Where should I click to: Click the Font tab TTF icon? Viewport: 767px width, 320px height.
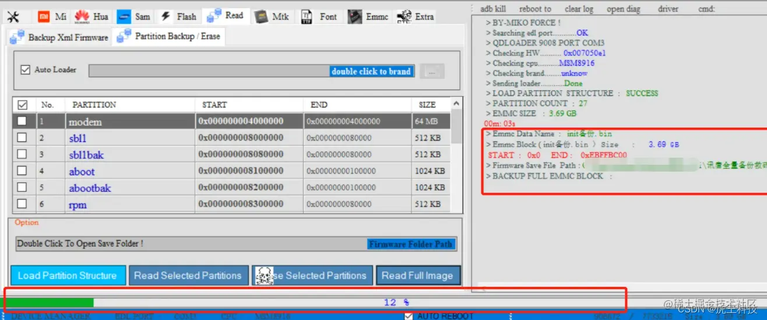(307, 17)
